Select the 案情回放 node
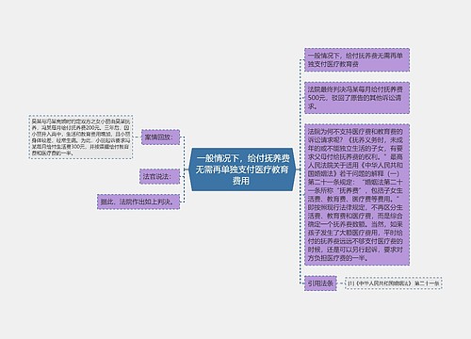Screen dimensions: 471x339 coord(160,137)
